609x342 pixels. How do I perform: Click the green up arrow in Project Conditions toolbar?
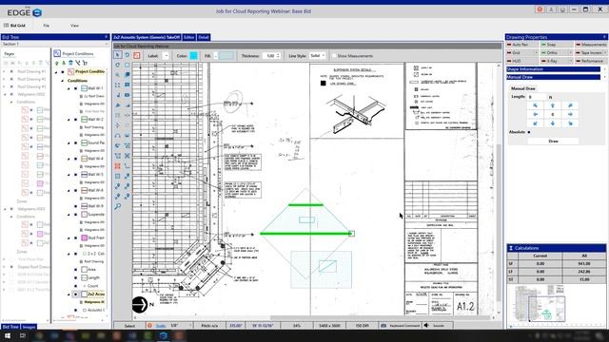[57, 63]
